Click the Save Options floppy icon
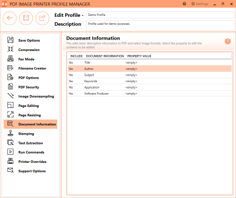The image size is (236, 198). pyautogui.click(x=10, y=40)
